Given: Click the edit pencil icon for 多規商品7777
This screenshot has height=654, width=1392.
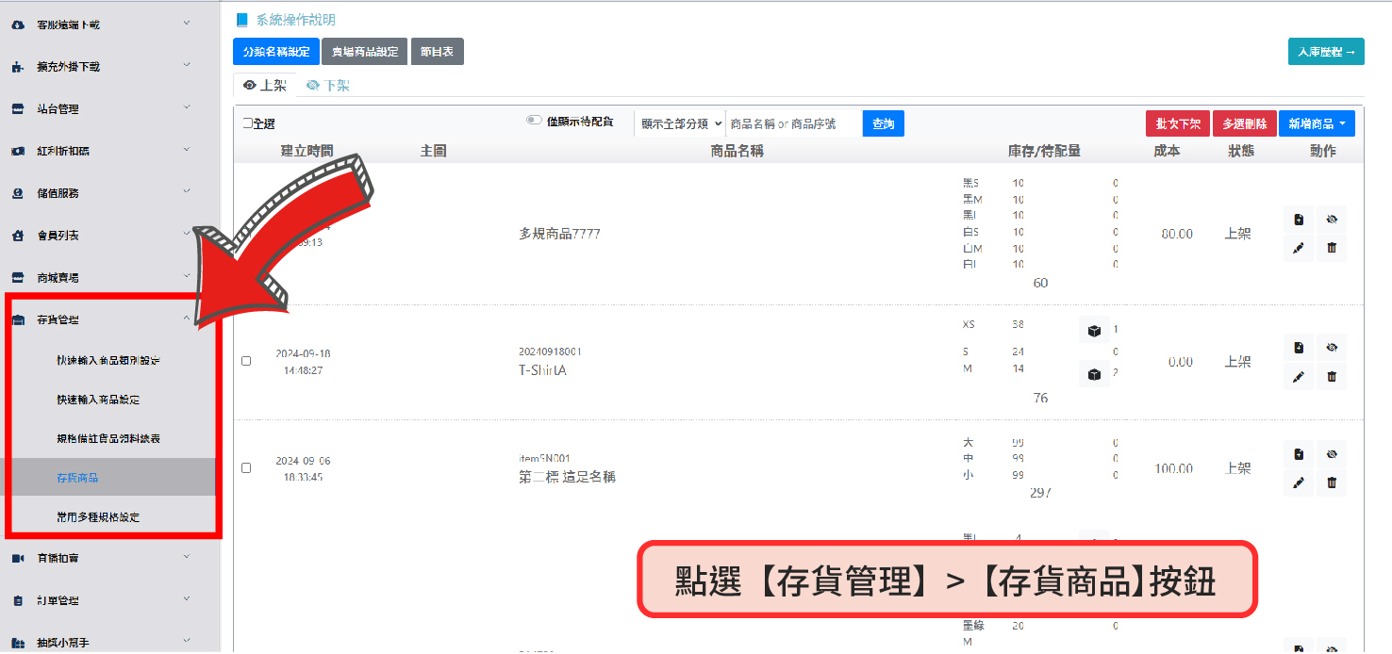Looking at the screenshot, I should 1299,249.
